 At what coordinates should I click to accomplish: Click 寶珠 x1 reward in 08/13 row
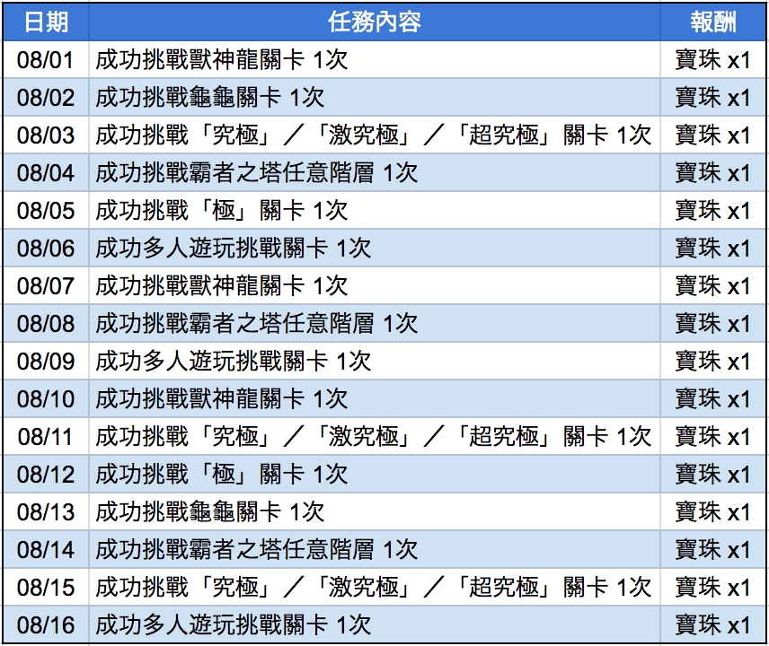(712, 513)
